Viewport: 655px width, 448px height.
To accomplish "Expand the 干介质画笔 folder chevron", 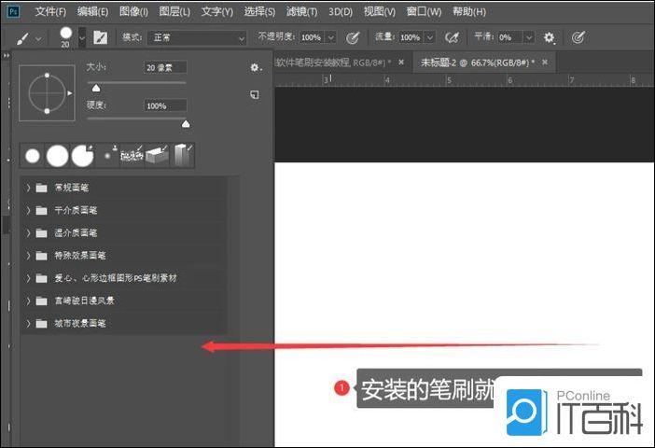I will [x=28, y=210].
